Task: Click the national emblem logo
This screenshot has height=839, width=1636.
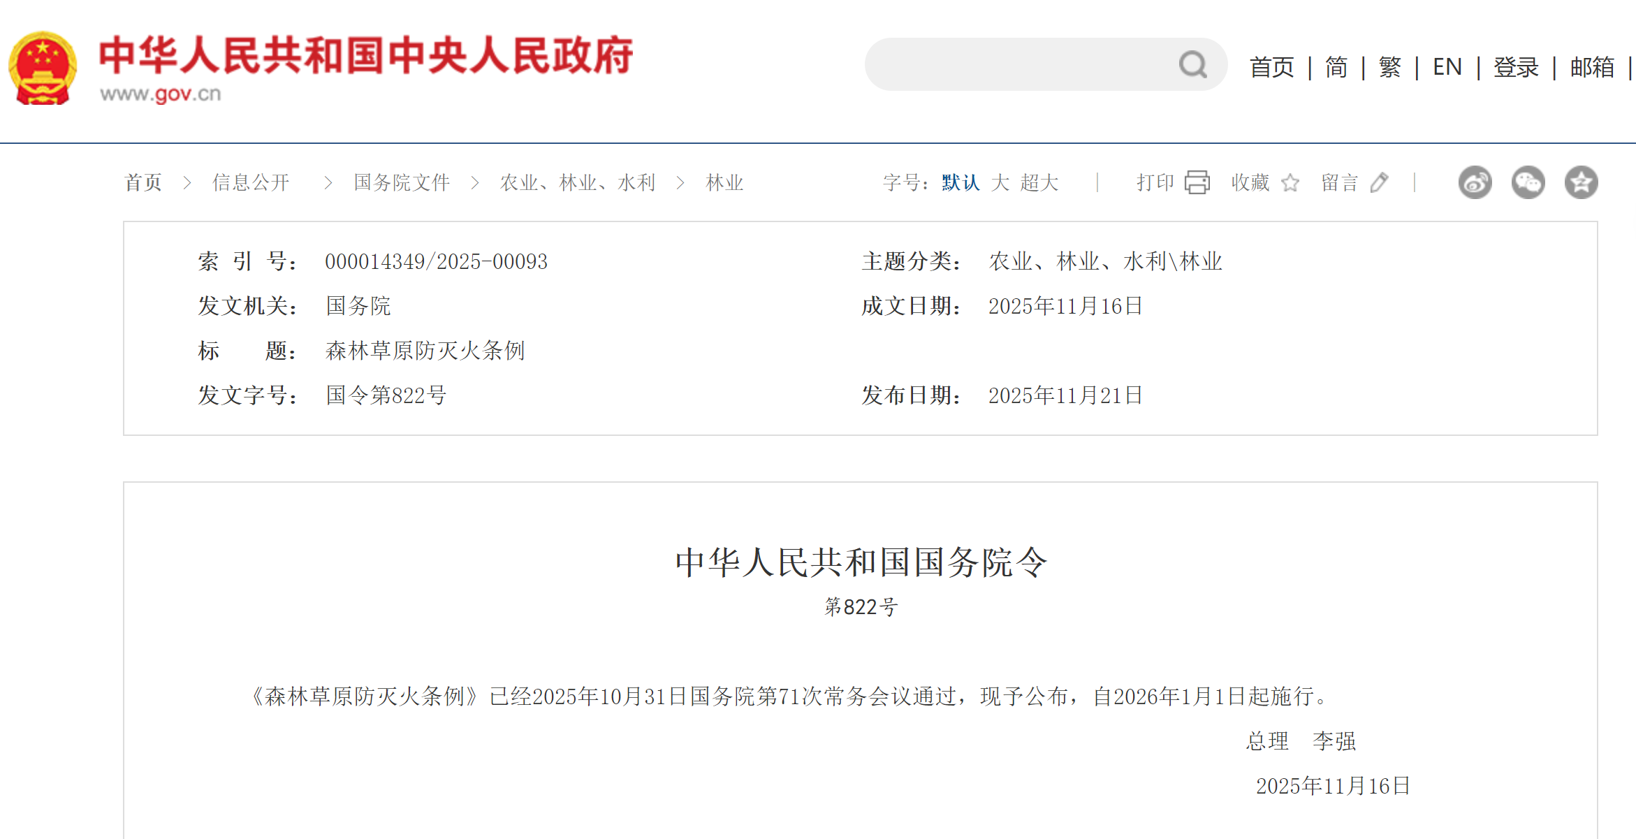Action: pyautogui.click(x=43, y=68)
